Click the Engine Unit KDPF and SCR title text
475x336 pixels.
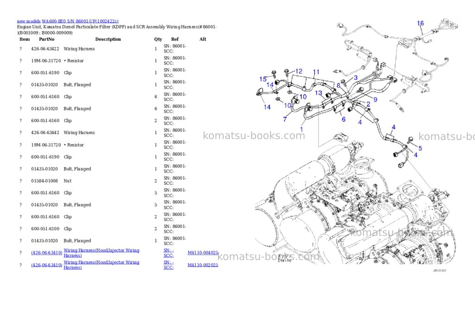[x=116, y=30]
